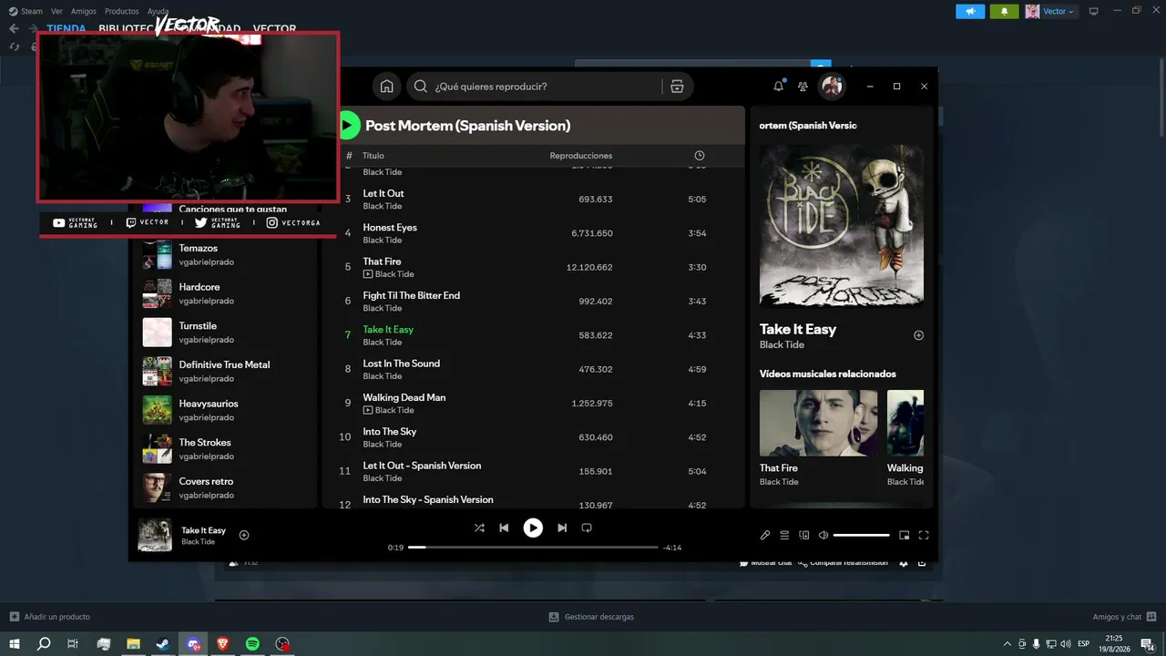The height and width of the screenshot is (656, 1166).
Task: Sort tracks by Título column
Action: pos(373,156)
